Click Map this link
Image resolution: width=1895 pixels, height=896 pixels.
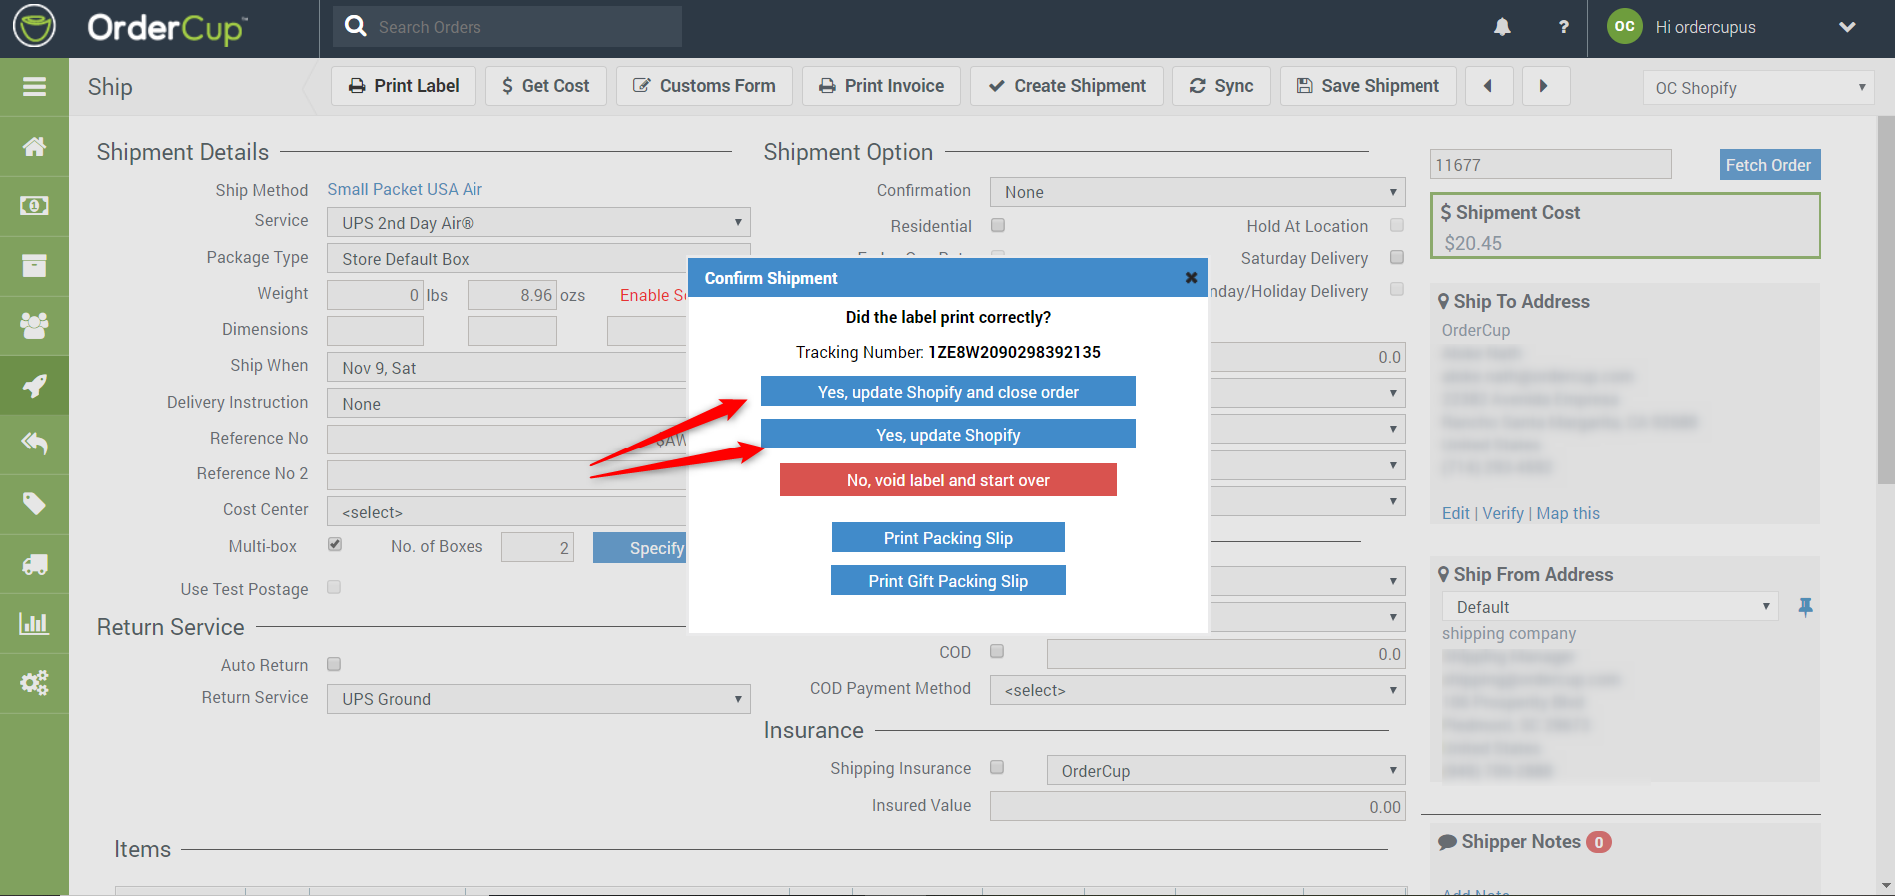point(1568,513)
